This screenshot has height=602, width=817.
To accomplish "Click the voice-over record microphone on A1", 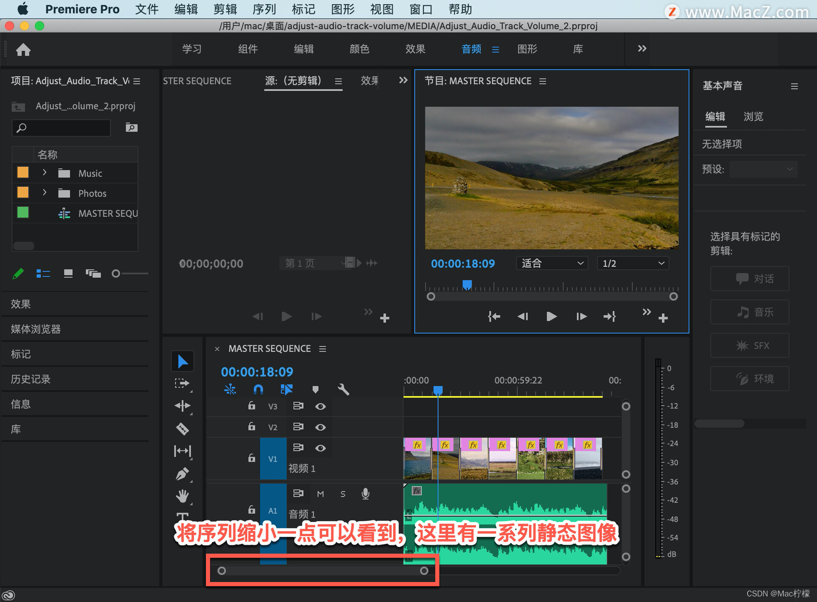I will [365, 494].
